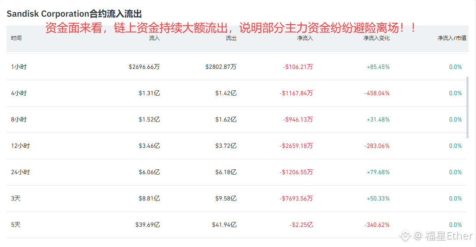Click the 福星Ether watermark logo icon
Screen dimensions: 476x247
405,236
